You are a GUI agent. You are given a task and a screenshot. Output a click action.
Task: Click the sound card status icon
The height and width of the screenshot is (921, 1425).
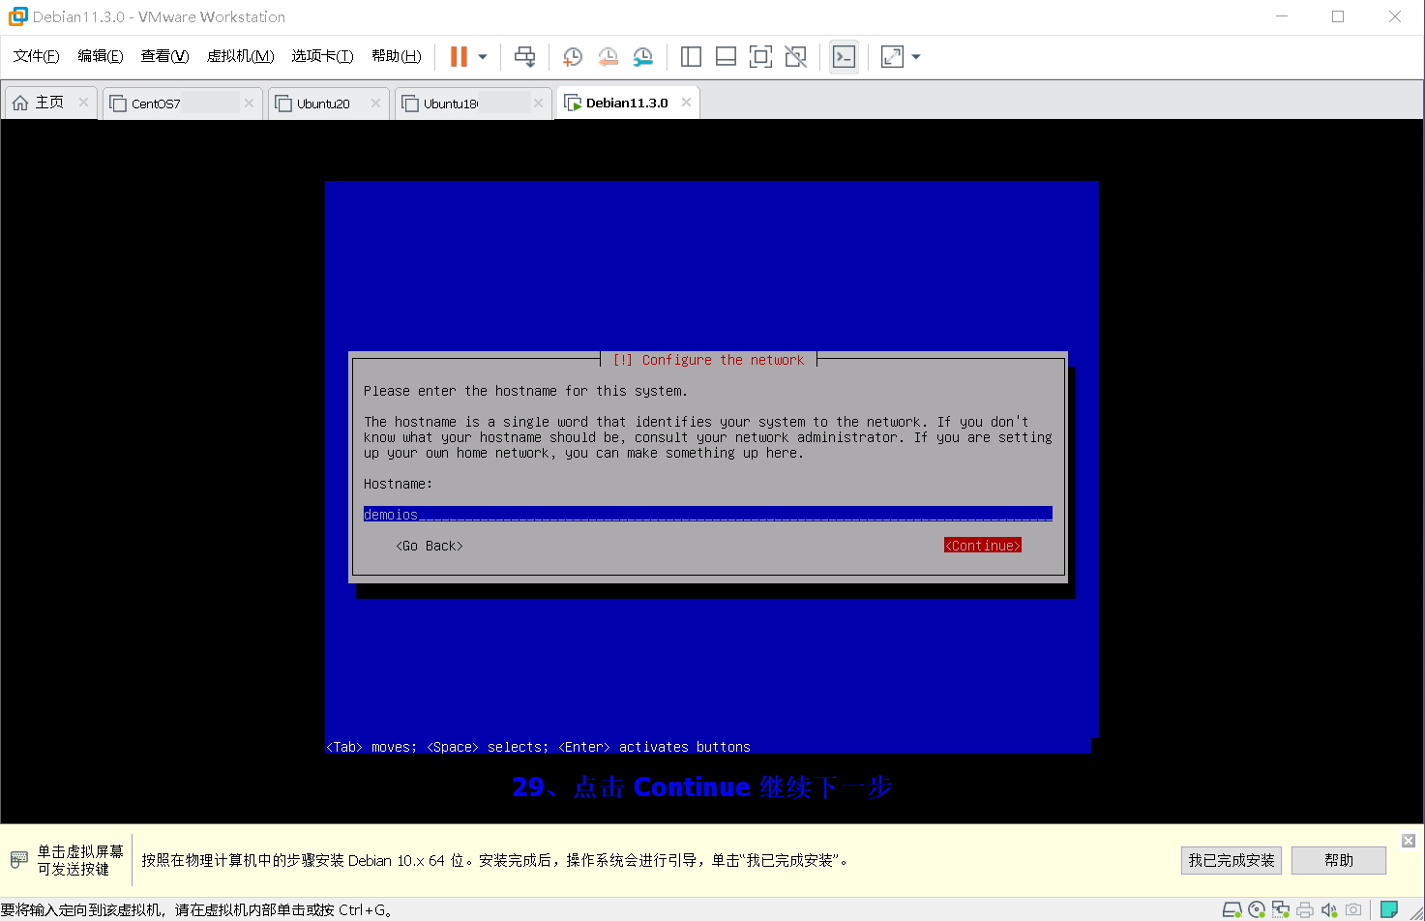1329,909
